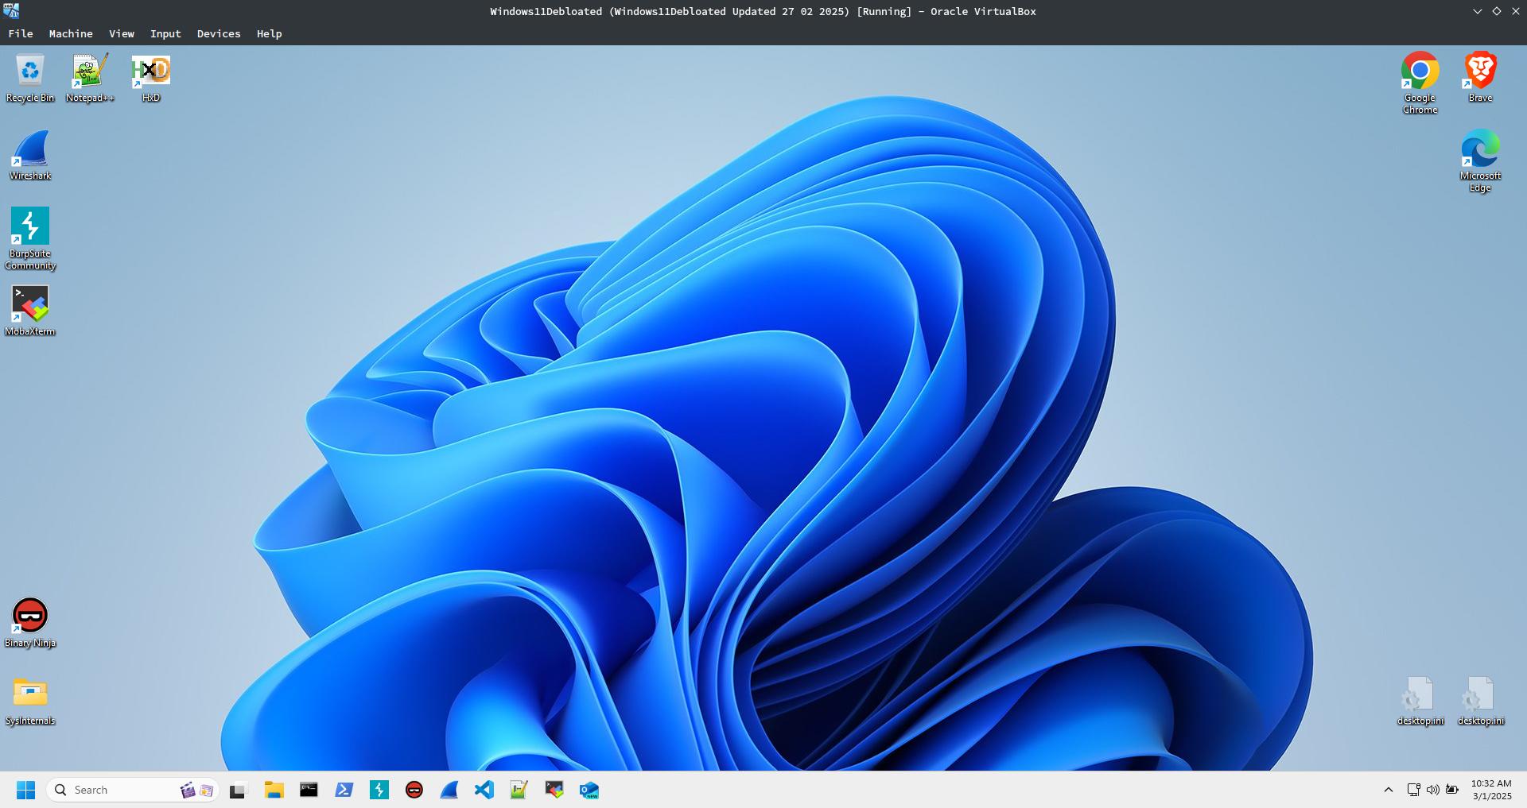The height and width of the screenshot is (808, 1527).
Task: Open File Explorer from the taskbar
Action: pos(274,790)
